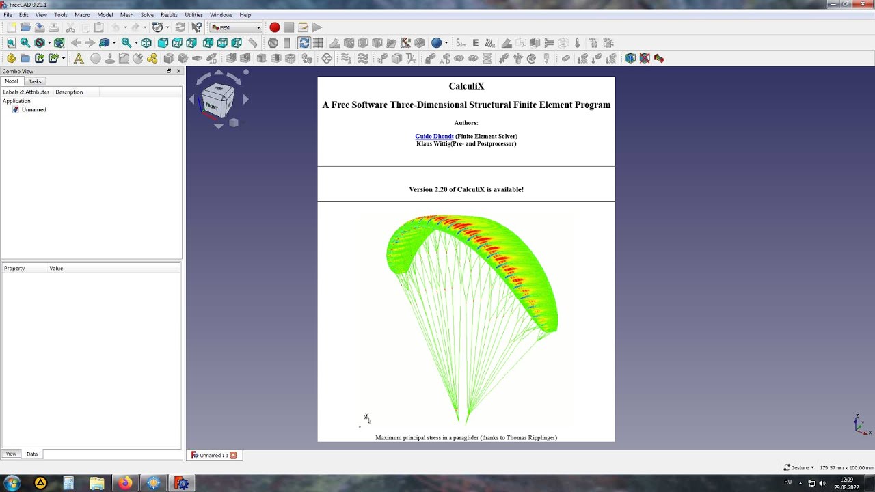Open the Results menu
Screen dimensions: 875x492
coord(169,14)
